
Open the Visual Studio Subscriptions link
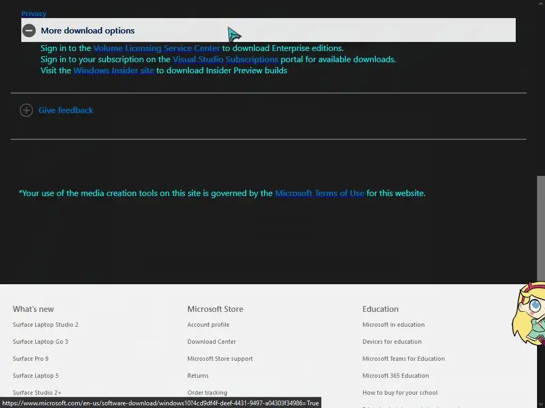coord(225,59)
